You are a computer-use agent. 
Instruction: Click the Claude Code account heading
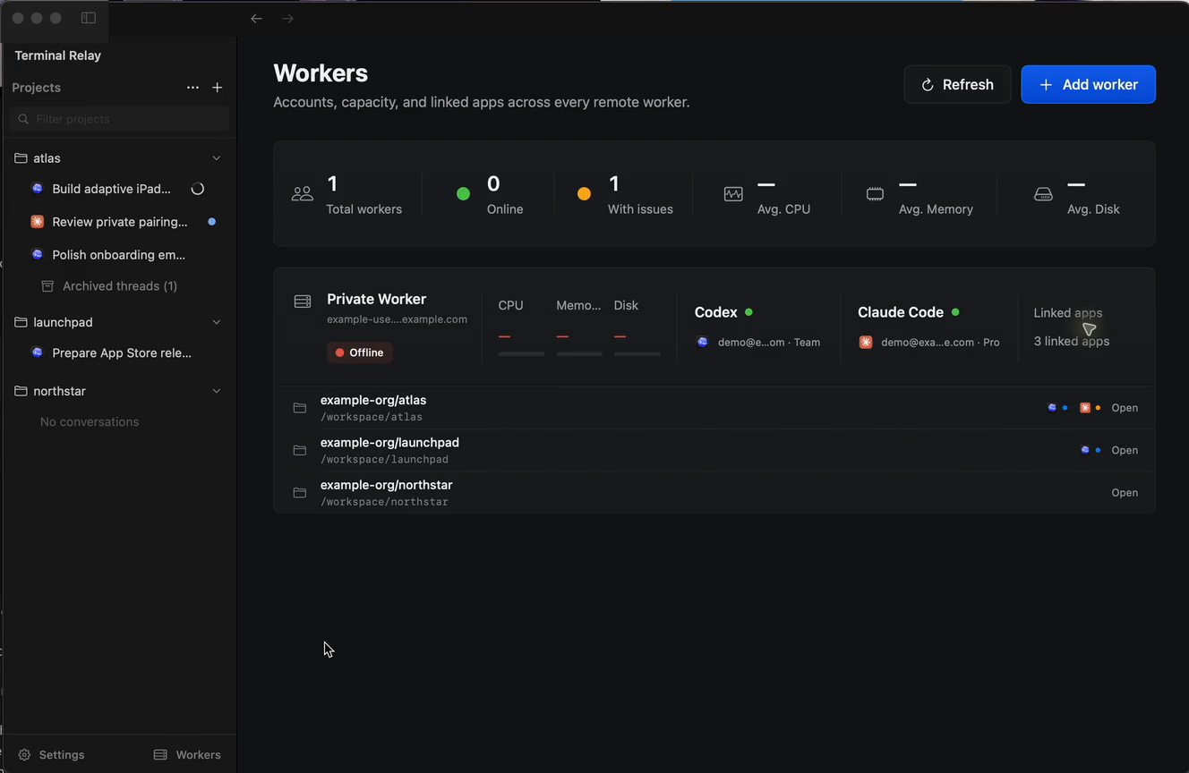point(901,312)
